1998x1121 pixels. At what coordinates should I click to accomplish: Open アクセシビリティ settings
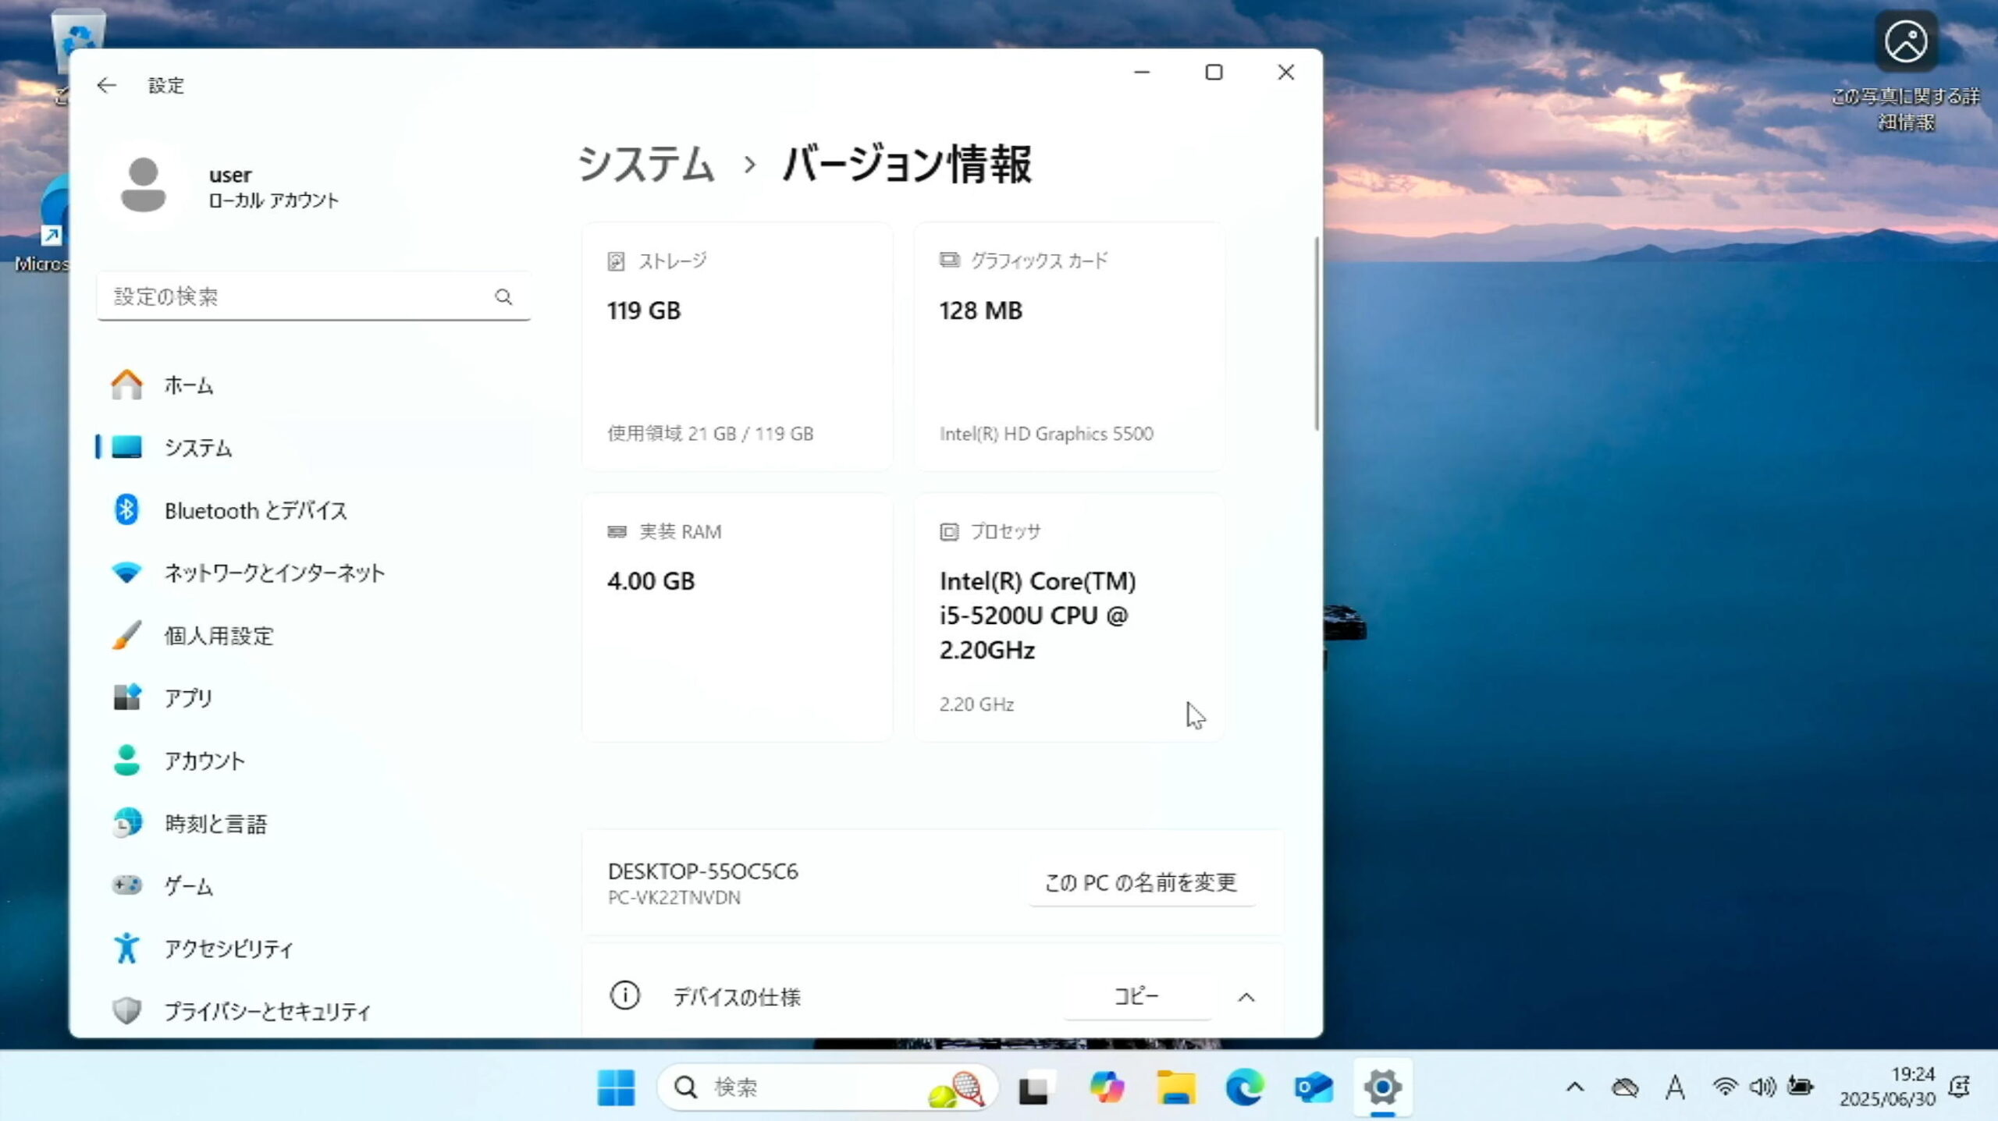227,949
